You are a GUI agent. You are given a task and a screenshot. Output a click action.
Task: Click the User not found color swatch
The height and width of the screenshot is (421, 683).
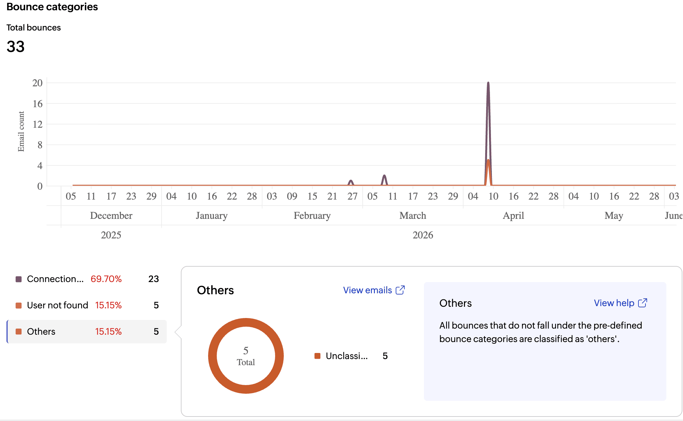[19, 305]
